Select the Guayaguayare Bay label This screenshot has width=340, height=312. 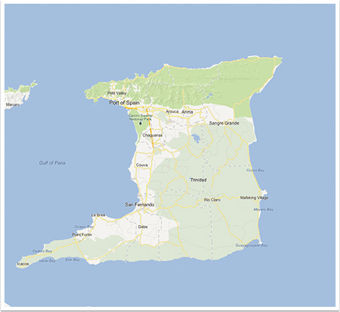(x=252, y=246)
